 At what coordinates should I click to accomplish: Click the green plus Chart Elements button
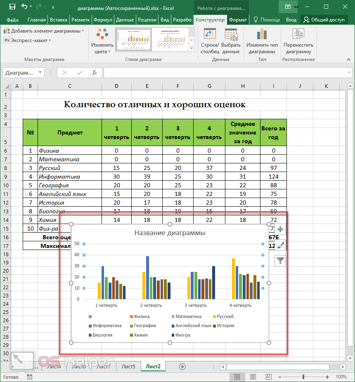click(x=280, y=230)
